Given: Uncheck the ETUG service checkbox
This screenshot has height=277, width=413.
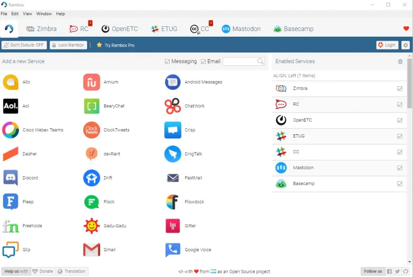Looking at the screenshot, I should pos(400,136).
